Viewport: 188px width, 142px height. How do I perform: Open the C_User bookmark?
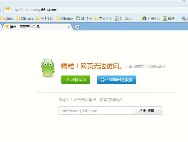point(123,18)
